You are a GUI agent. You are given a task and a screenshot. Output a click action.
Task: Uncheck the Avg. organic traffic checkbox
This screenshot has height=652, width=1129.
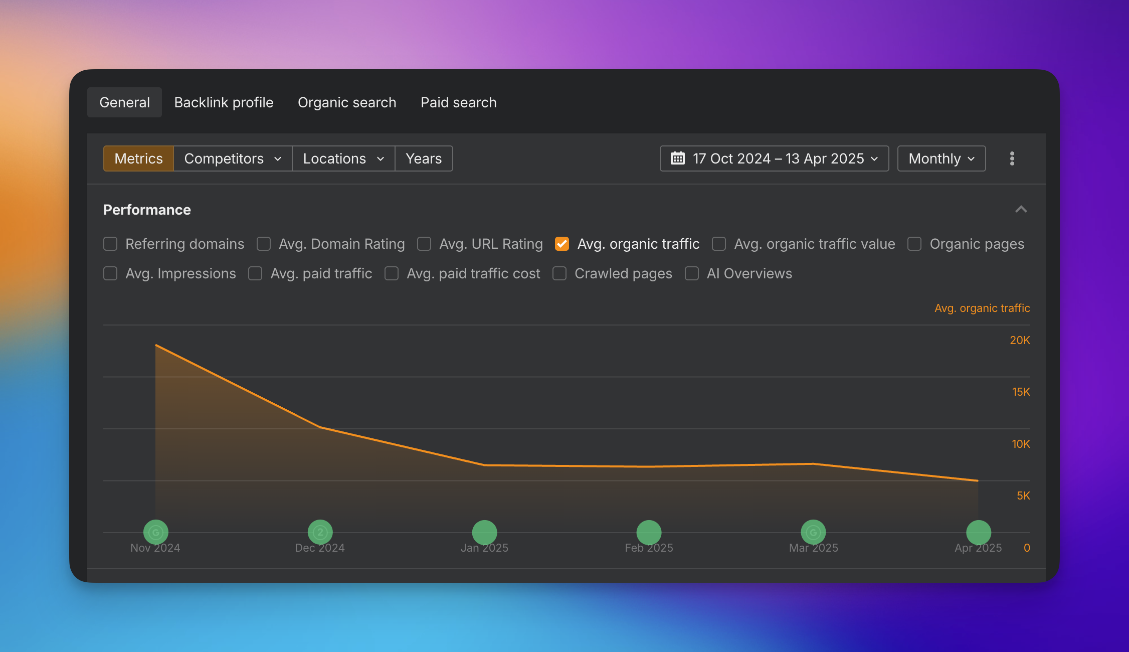(562, 244)
